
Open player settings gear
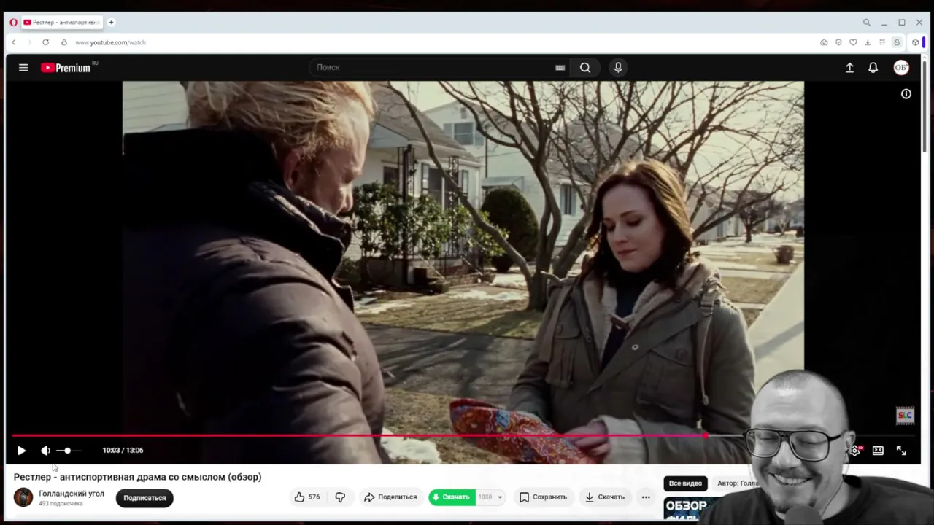(x=855, y=451)
